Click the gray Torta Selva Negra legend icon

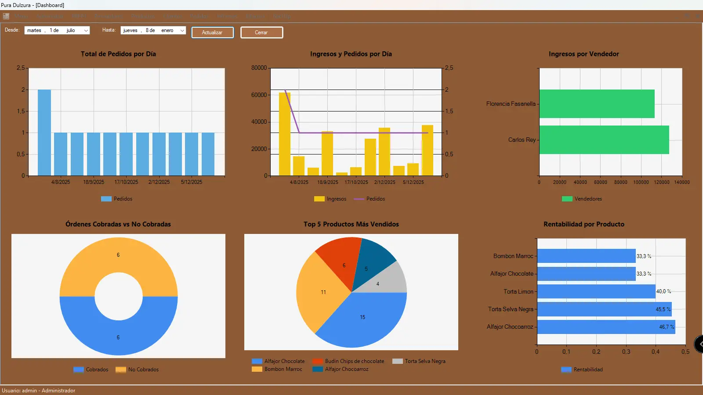[x=397, y=361]
